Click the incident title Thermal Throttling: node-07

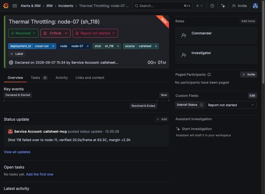click(54, 22)
